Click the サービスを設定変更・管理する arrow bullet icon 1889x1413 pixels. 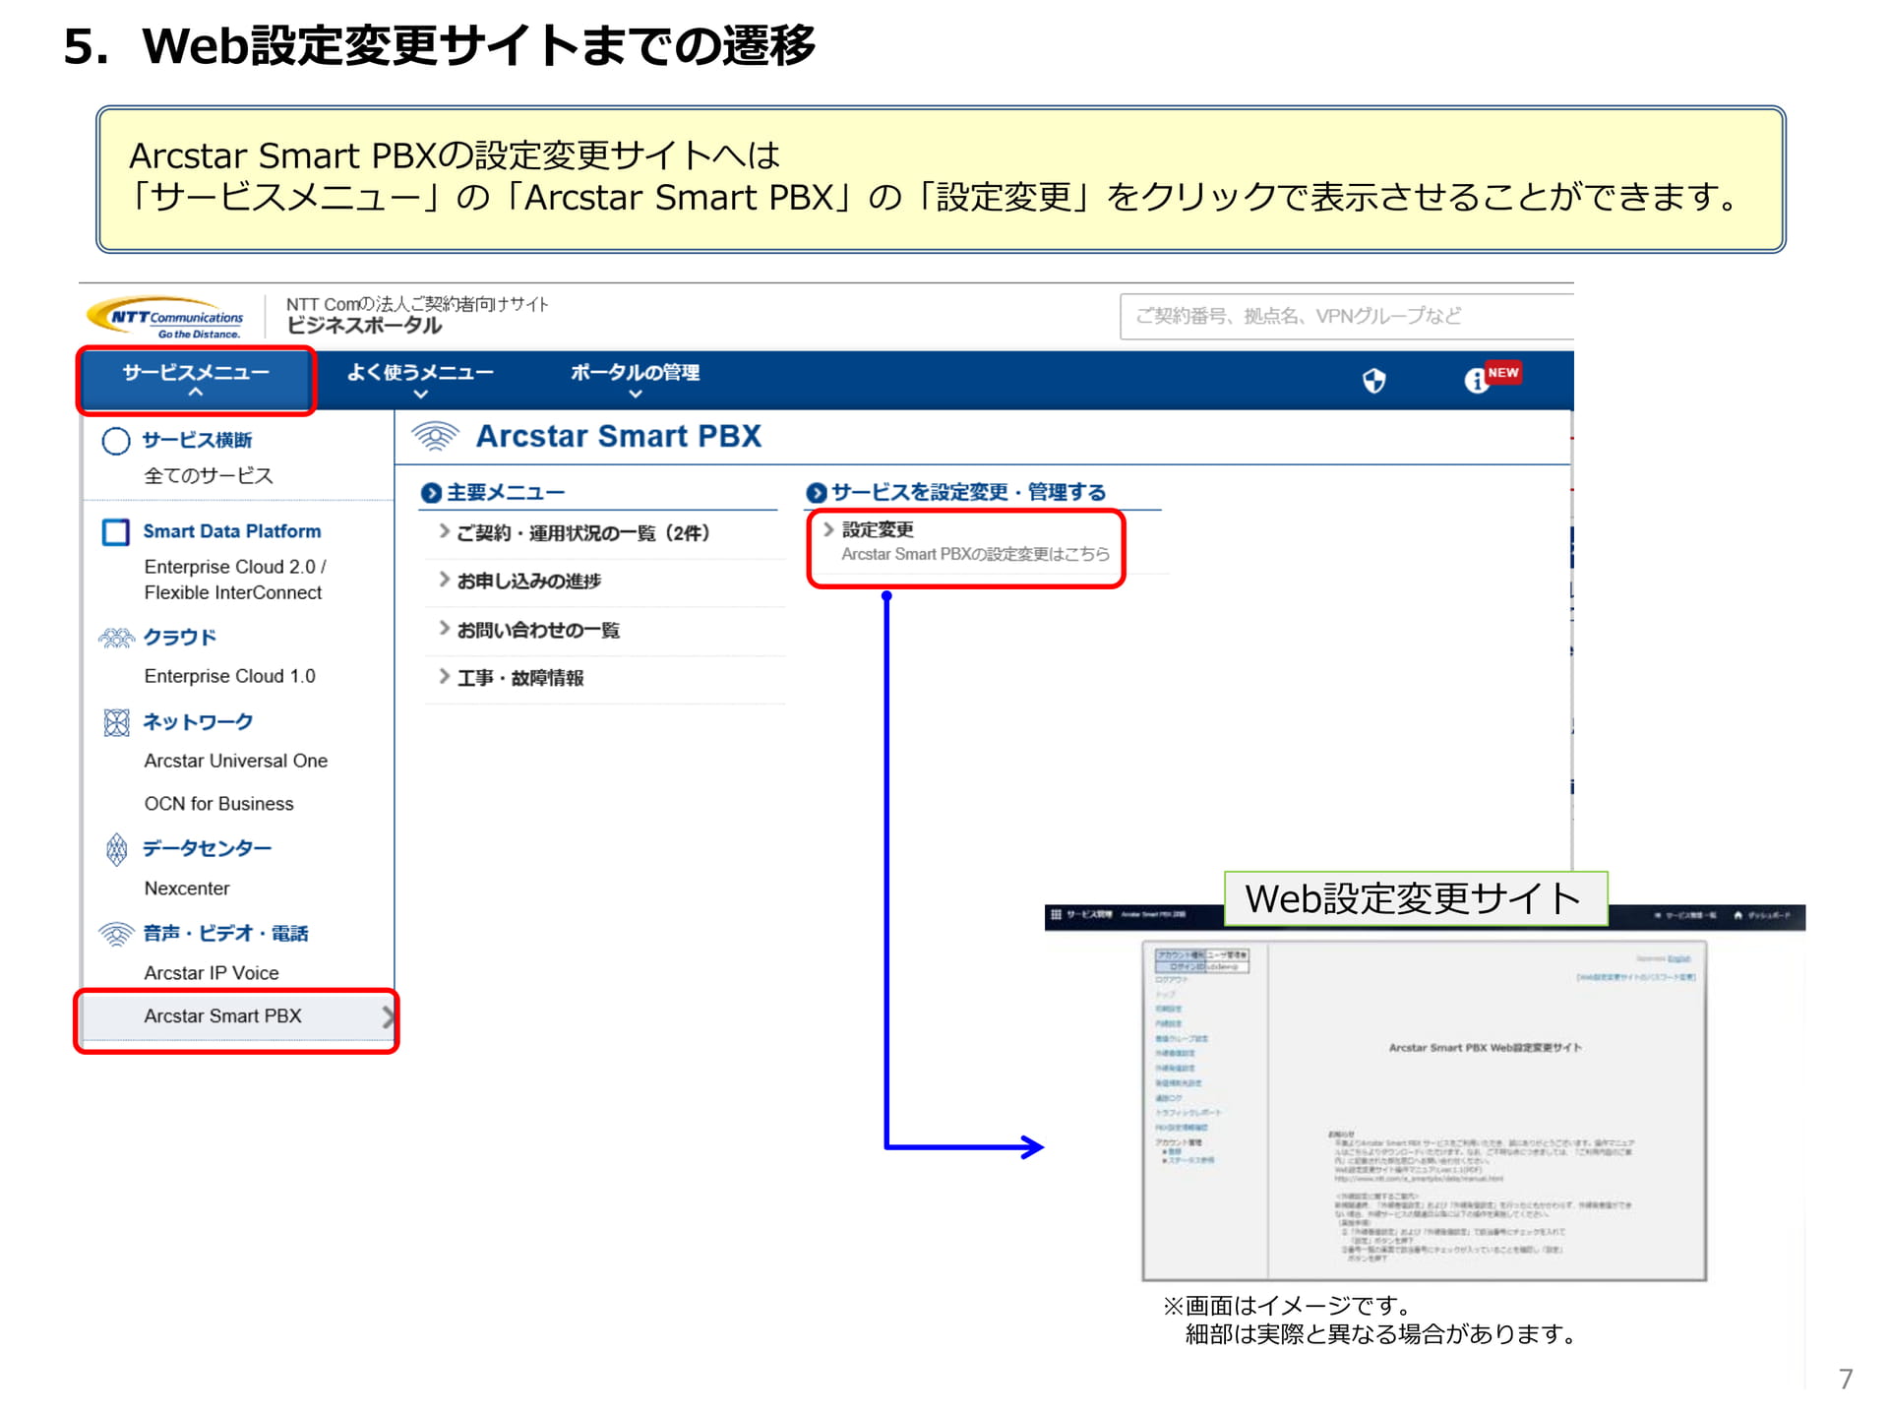[816, 493]
